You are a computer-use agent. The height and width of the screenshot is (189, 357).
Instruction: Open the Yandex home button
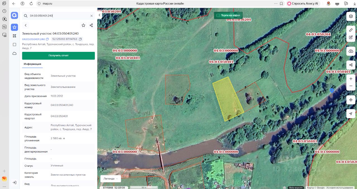[22, 4]
